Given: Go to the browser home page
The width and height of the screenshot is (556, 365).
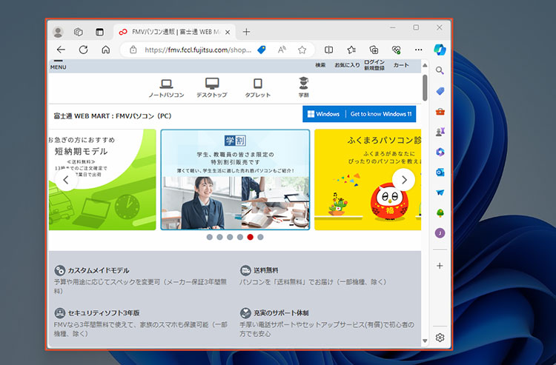Looking at the screenshot, I should [105, 50].
